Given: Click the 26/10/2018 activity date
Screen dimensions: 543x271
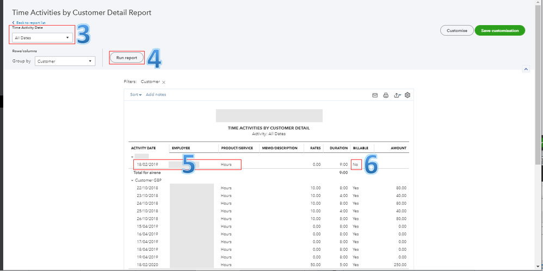Looking at the screenshot, I should (x=148, y=219).
